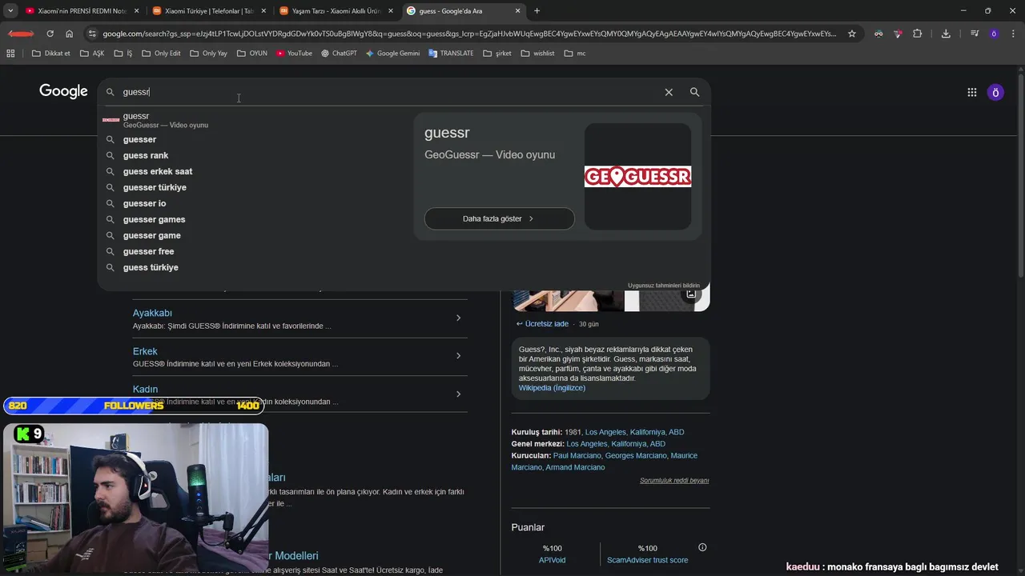
Task: Close the Yaşam Tarzı Xiaomi tab
Action: tap(391, 11)
